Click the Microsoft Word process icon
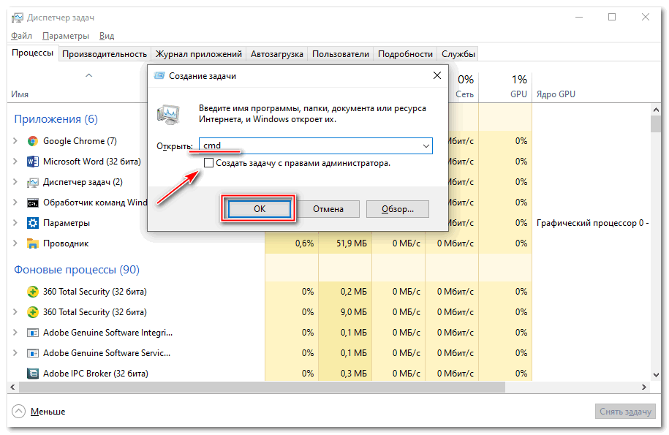The height and width of the screenshot is (435, 669). click(x=33, y=162)
